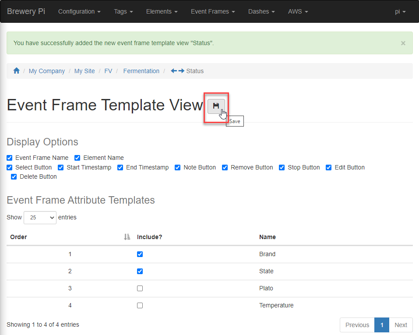Sort the table by the Order column icon

(127, 237)
